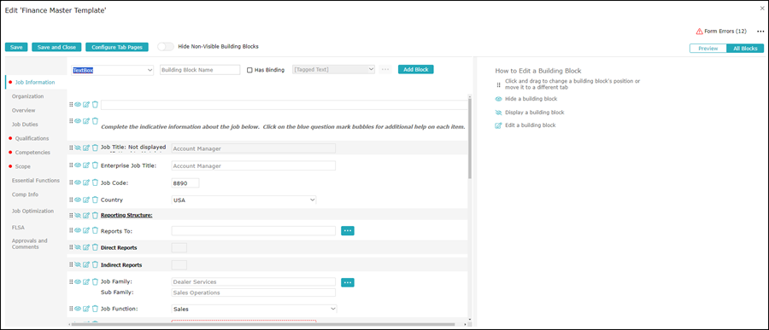This screenshot has width=769, height=330.
Task: Go to the Comp Info tab
Action: click(x=24, y=194)
